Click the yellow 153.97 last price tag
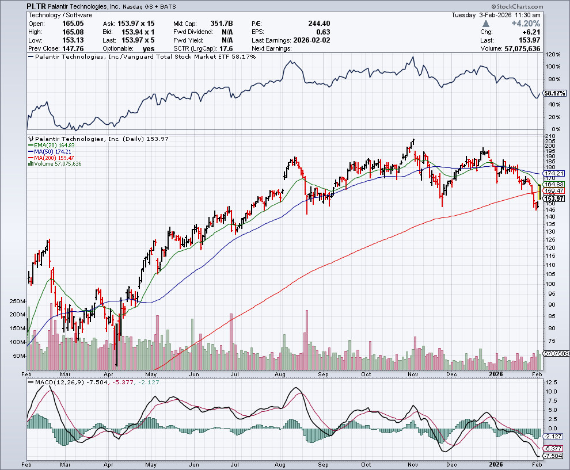The image size is (570, 470). pos(554,198)
